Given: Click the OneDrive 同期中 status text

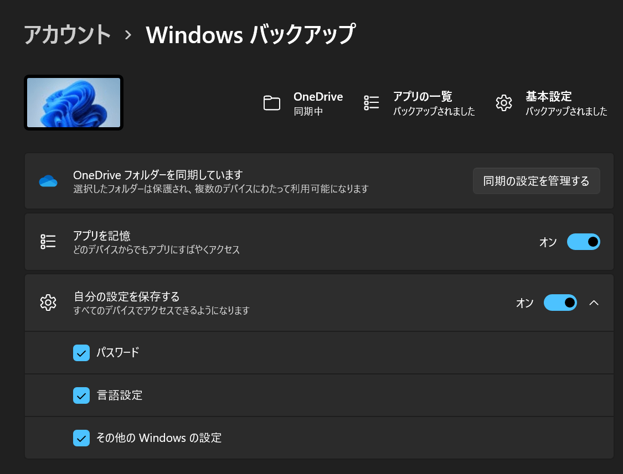Looking at the screenshot, I should click(x=318, y=103).
